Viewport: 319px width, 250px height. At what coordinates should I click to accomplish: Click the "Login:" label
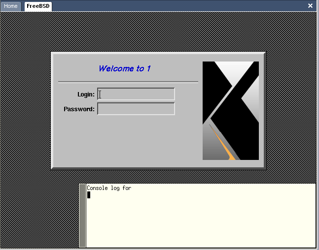(86, 94)
